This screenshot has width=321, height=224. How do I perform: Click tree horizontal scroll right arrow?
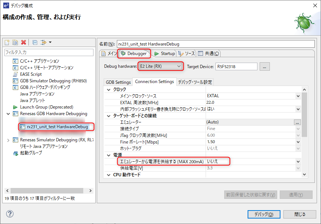coord(91,190)
